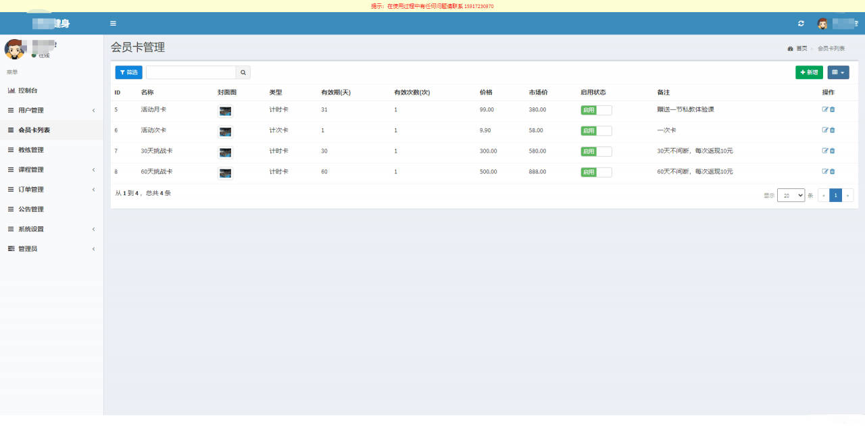The width and height of the screenshot is (865, 426).
Task: Toggle 启用 switch for 活动月卡
Action: [596, 110]
